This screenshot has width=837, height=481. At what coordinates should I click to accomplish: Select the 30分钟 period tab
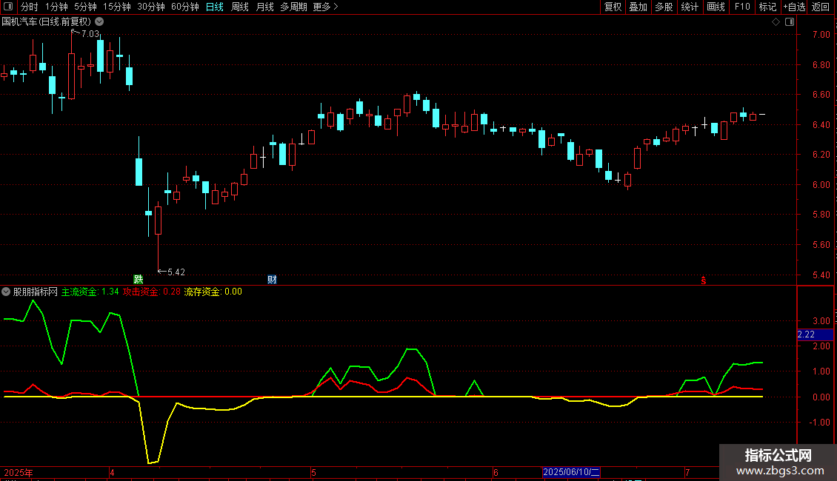[x=151, y=7]
